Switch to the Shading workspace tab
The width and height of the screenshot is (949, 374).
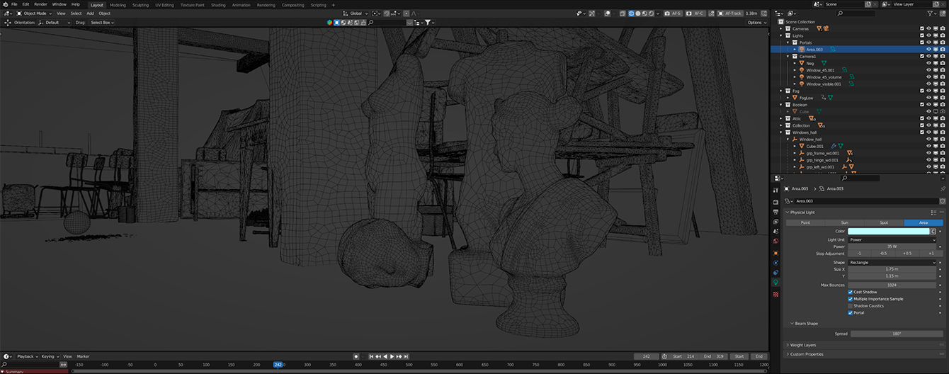click(218, 5)
